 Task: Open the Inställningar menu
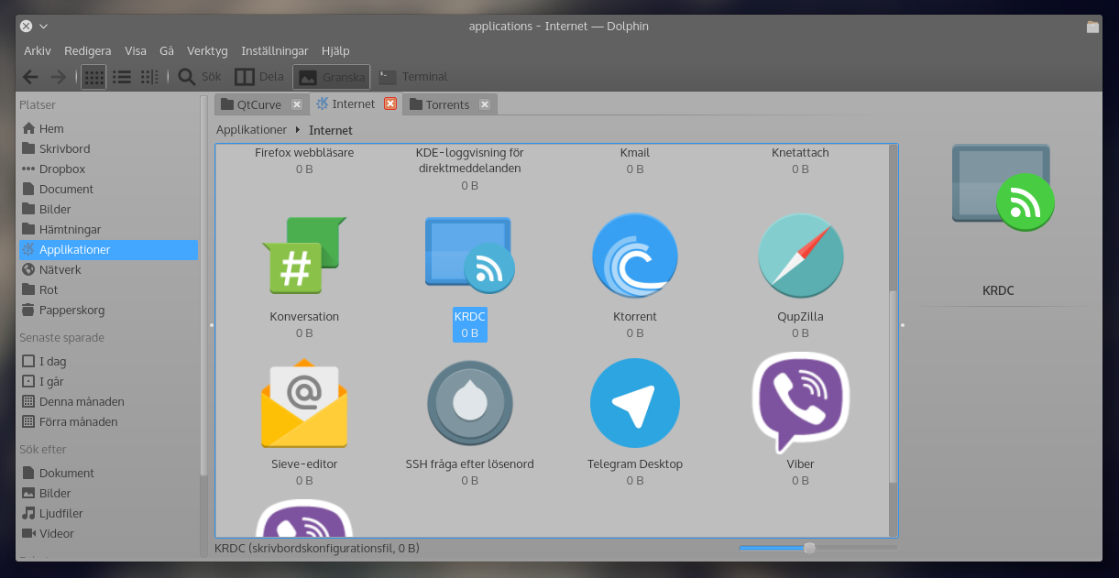[x=275, y=51]
